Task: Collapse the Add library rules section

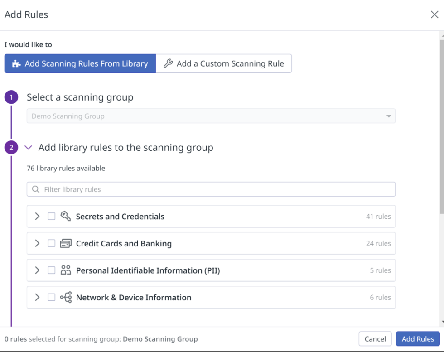Action: [28, 147]
